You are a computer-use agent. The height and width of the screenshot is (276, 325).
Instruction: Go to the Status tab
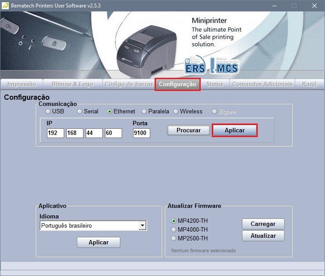pos(215,84)
